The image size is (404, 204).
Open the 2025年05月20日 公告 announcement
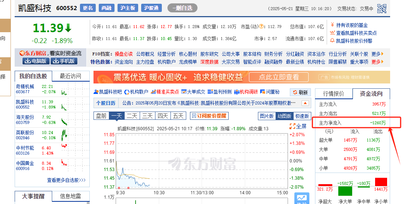pyautogui.click(x=209, y=103)
